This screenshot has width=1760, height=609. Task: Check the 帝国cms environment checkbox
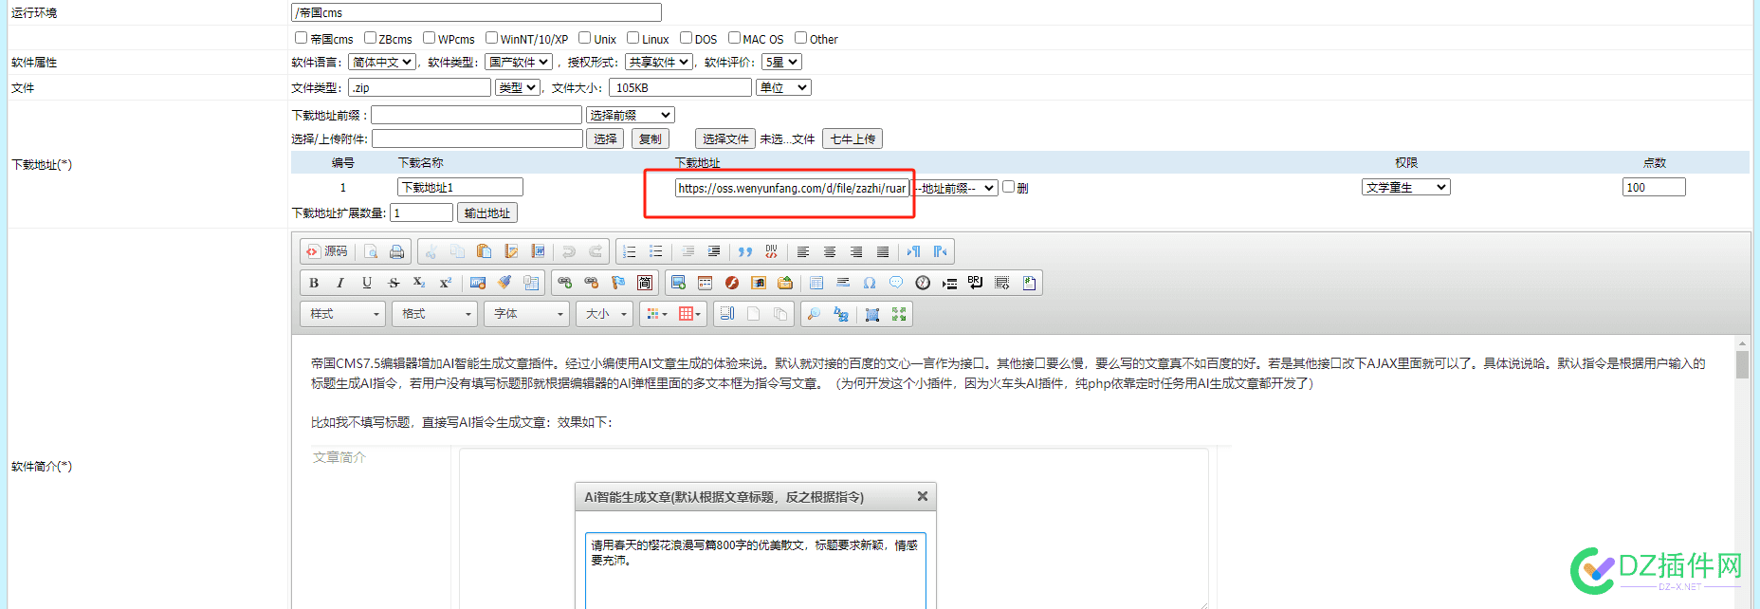click(x=301, y=38)
